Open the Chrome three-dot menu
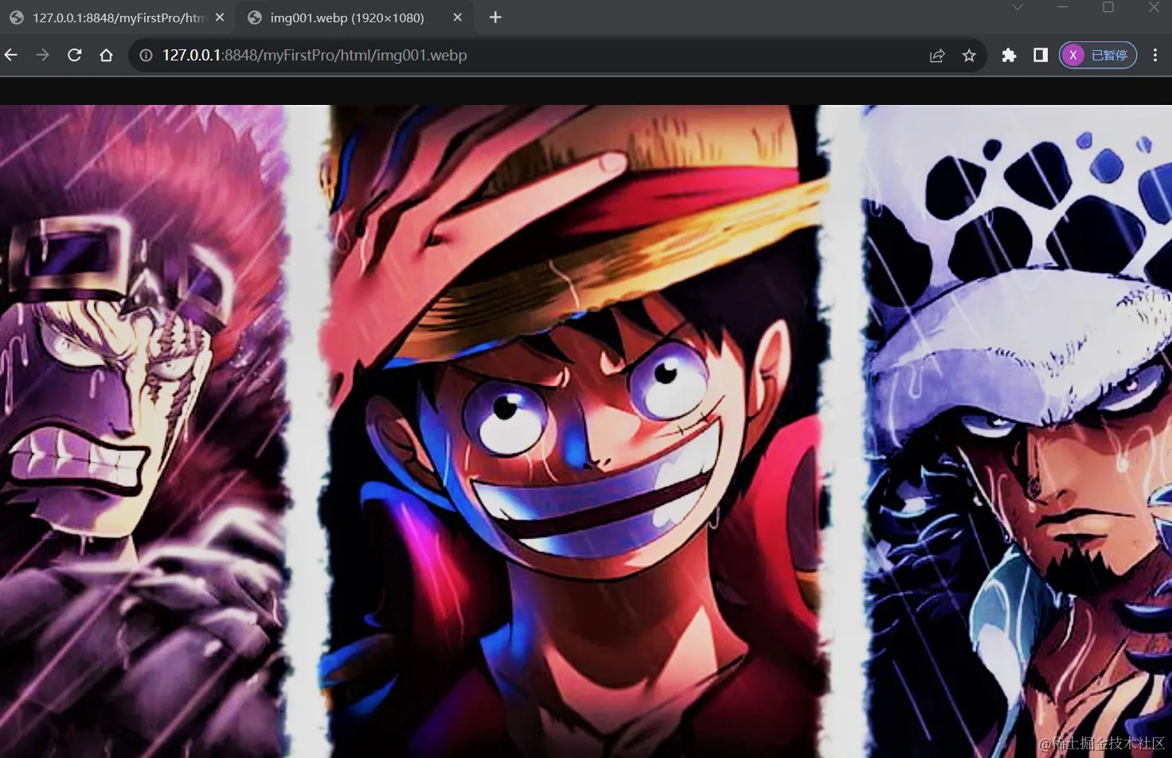The image size is (1172, 758). 1155,55
